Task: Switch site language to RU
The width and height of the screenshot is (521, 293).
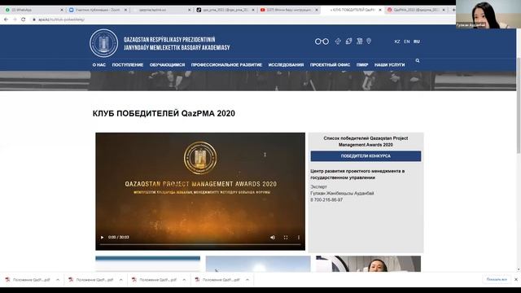Action: pyautogui.click(x=417, y=42)
